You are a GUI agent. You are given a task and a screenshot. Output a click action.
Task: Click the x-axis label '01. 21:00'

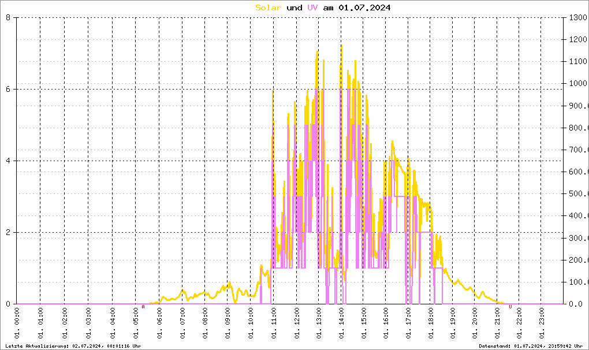coord(497,323)
